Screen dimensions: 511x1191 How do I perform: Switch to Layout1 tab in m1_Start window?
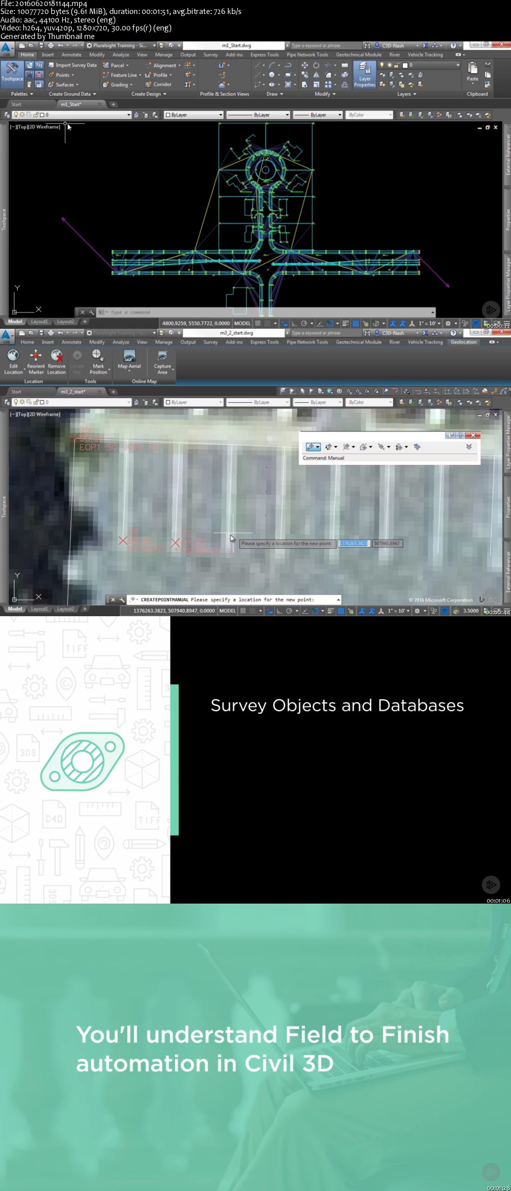(39, 322)
